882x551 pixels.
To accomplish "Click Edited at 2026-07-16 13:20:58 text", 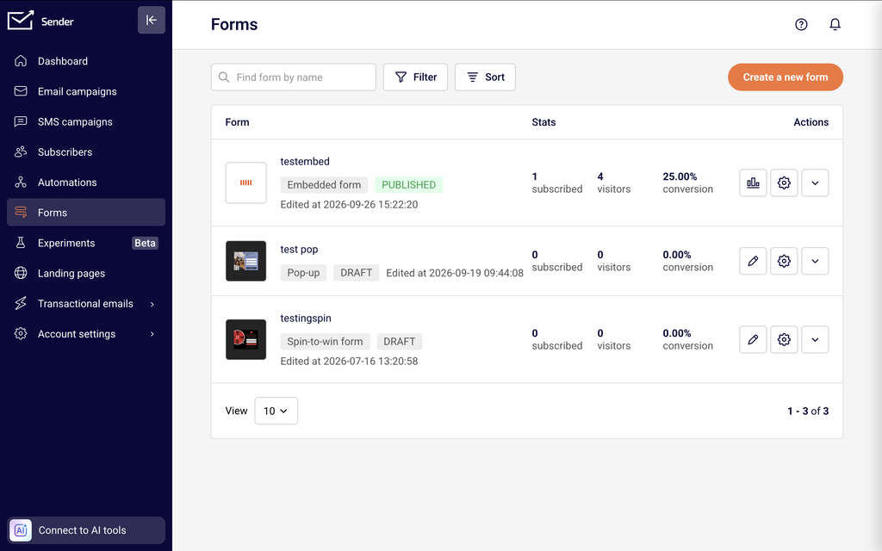I will (x=349, y=361).
